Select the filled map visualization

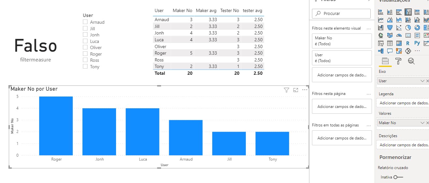click(x=390, y=35)
